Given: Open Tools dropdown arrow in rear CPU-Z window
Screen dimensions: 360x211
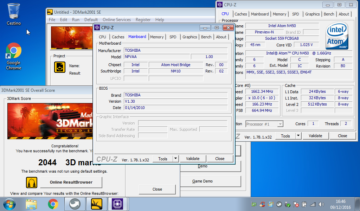Looking at the screenshot, I should click(298, 136).
